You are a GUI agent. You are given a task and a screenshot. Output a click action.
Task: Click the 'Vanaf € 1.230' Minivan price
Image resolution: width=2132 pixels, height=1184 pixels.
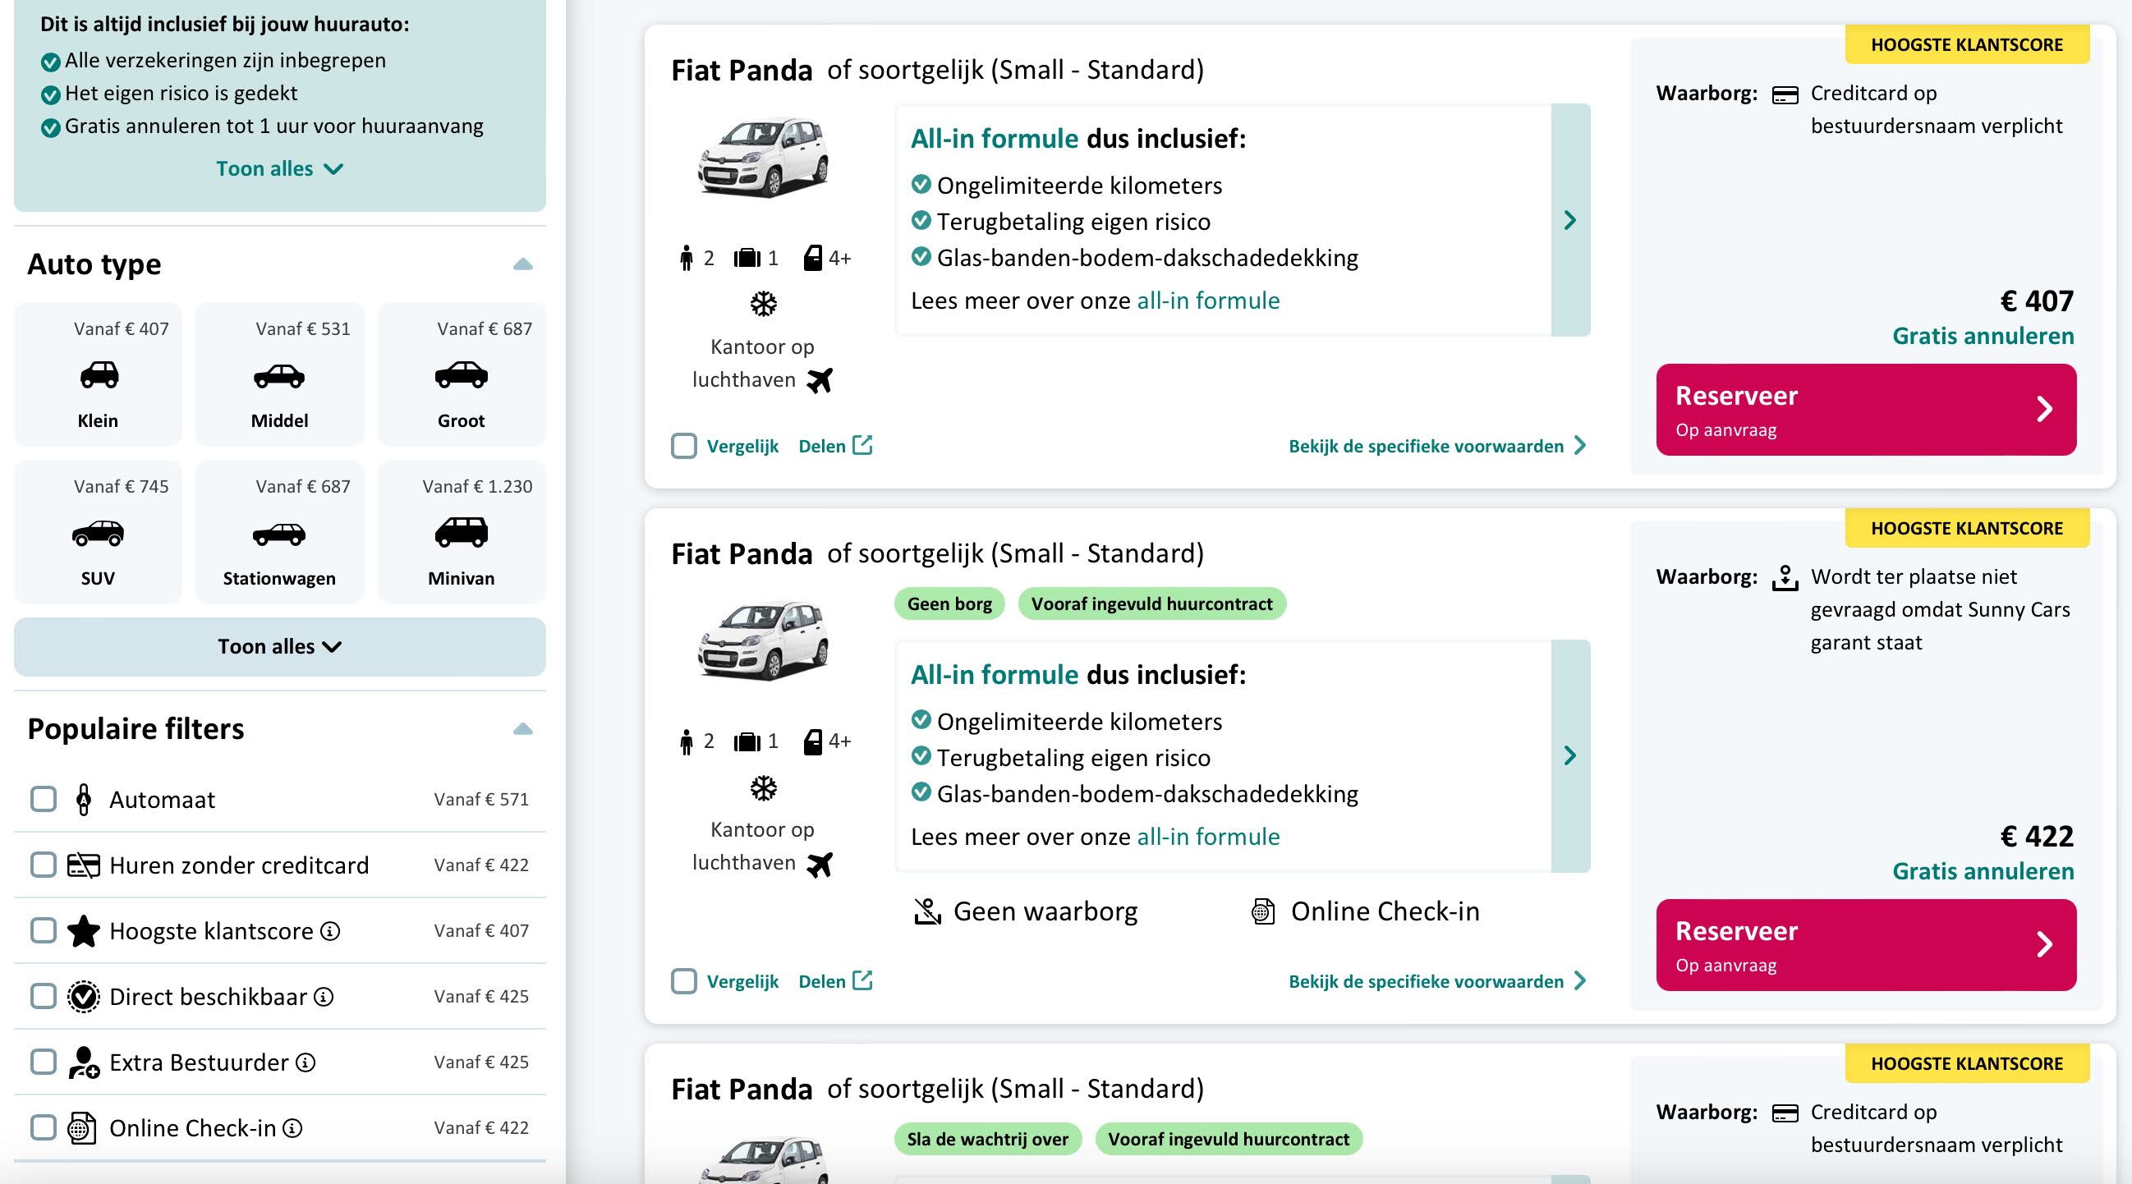coord(476,487)
